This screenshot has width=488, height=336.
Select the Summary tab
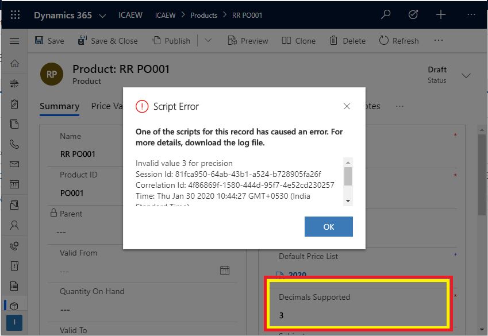tap(59, 106)
